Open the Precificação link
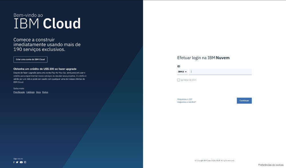Screen dimensions: 286x168 click(x=19, y=92)
